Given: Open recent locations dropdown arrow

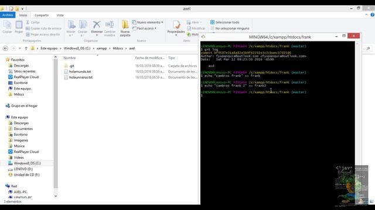Looking at the screenshot, I should [20, 48].
